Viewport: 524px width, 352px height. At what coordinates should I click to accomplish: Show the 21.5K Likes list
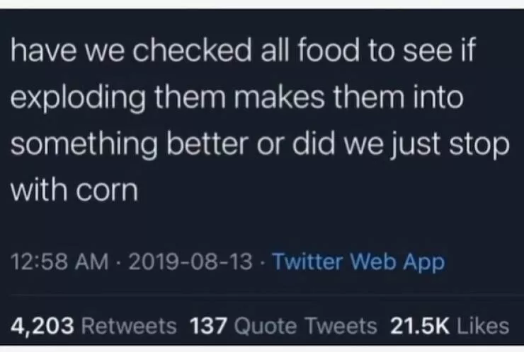point(449,325)
